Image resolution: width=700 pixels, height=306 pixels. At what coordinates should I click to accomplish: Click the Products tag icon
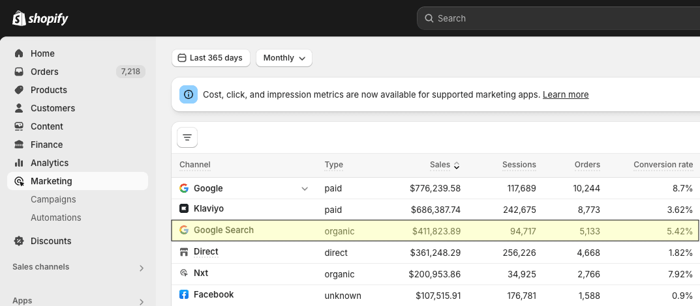(19, 90)
